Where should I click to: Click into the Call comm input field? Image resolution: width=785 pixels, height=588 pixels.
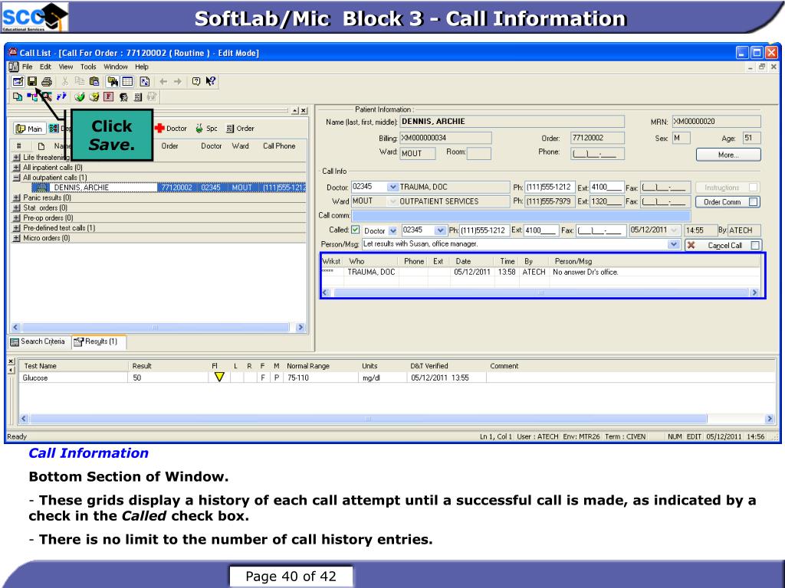(x=521, y=216)
